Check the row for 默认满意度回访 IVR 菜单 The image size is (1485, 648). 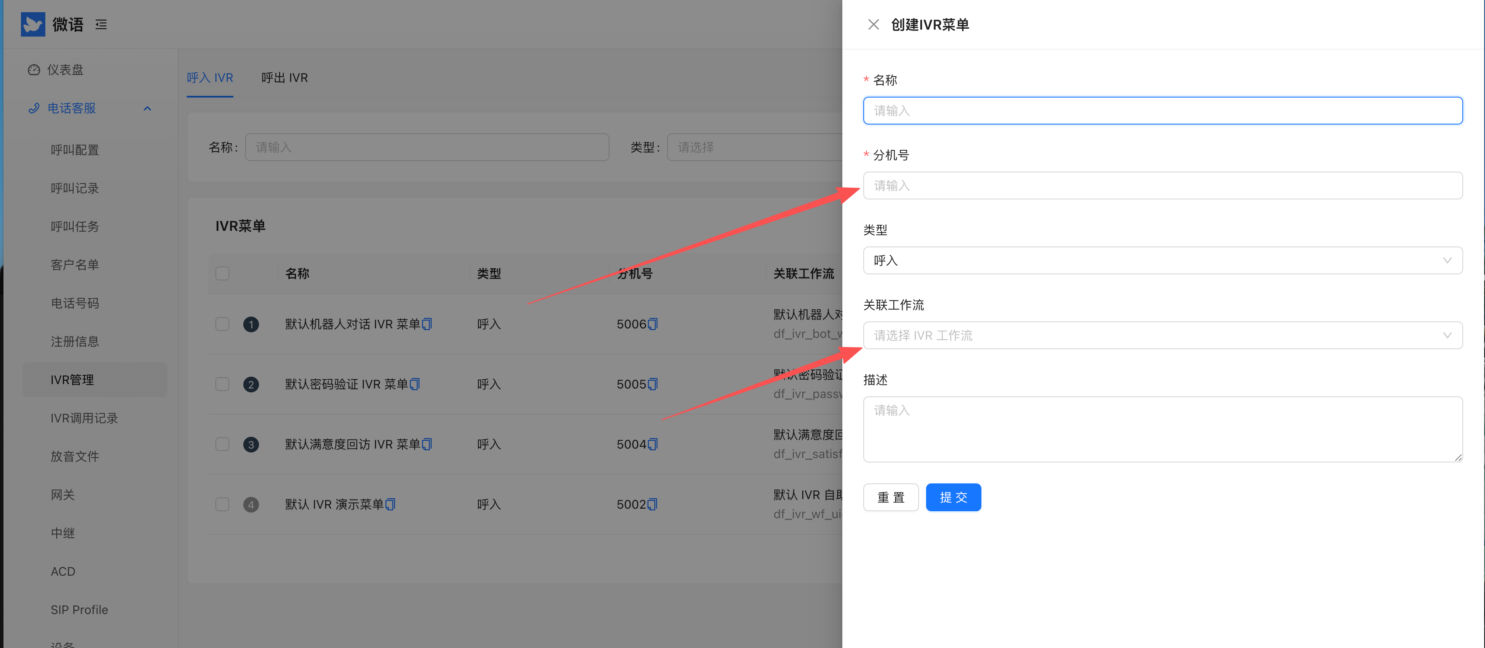pos(222,444)
